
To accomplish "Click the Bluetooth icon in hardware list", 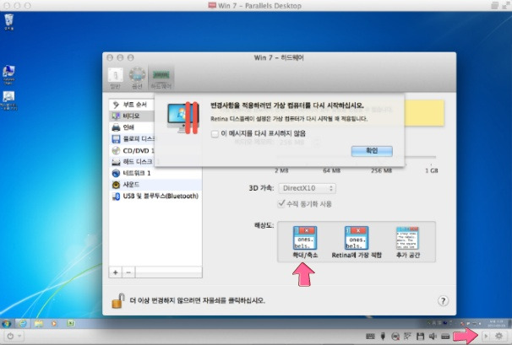I will tap(116, 197).
